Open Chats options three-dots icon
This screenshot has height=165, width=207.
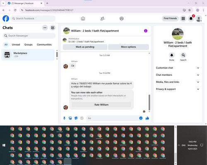(x=45, y=28)
